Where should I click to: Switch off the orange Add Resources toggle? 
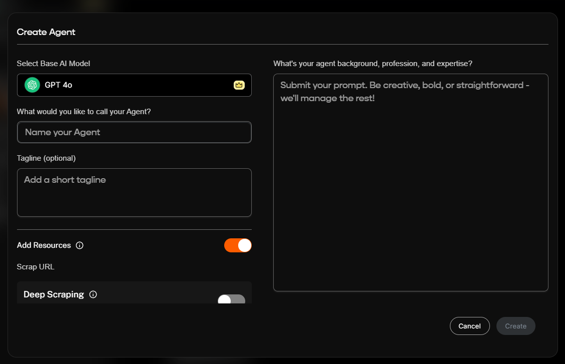(x=238, y=245)
